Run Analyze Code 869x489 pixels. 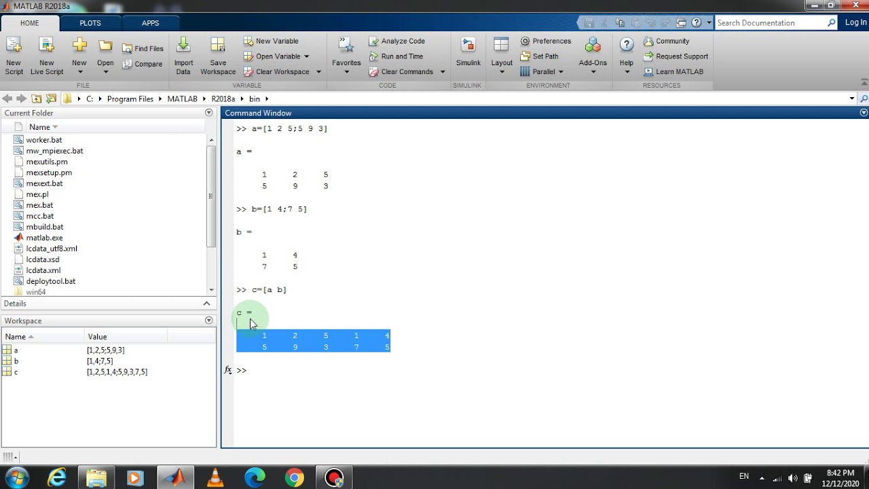pyautogui.click(x=397, y=41)
